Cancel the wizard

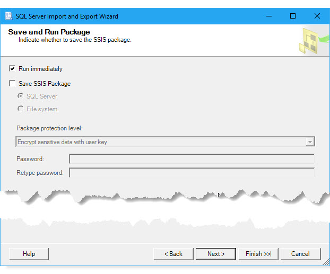[x=300, y=254]
